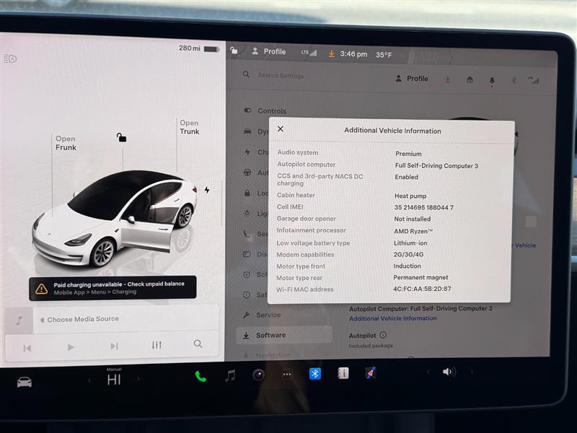This screenshot has width=577, height=433.
Task: Tap the 35°F outside temperature
Action: 384,55
